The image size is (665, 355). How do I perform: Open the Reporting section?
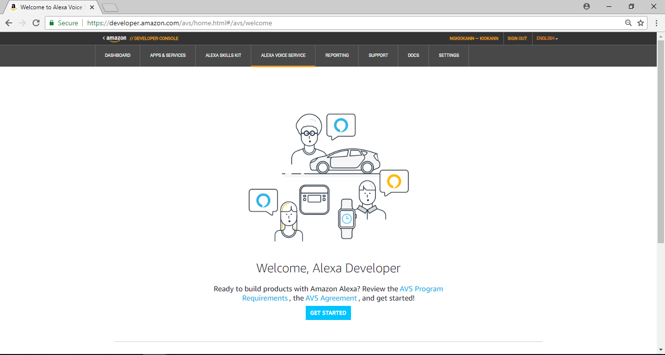(337, 55)
